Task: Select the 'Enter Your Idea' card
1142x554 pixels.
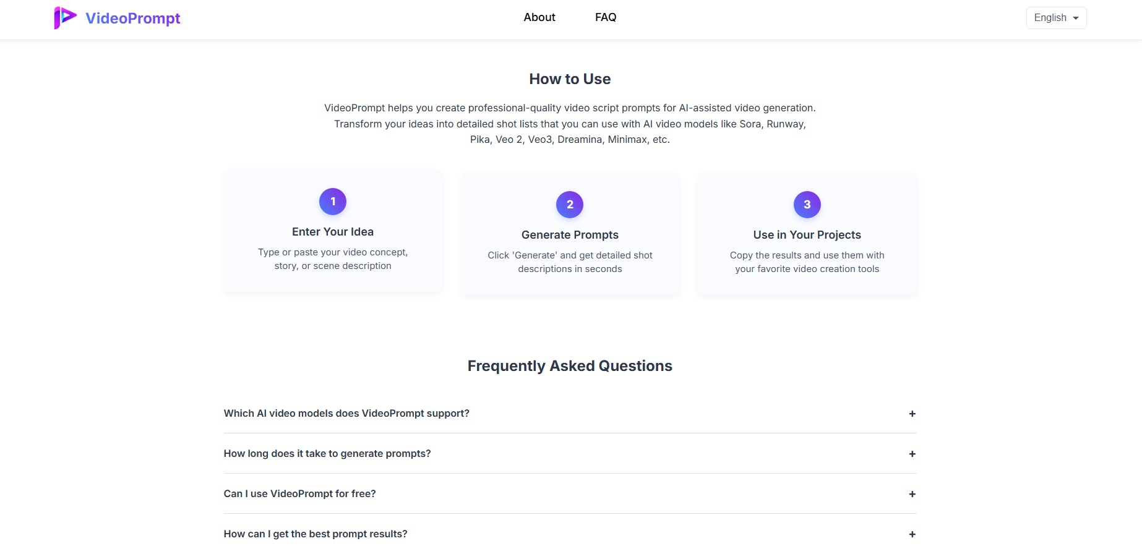Action: [333, 231]
